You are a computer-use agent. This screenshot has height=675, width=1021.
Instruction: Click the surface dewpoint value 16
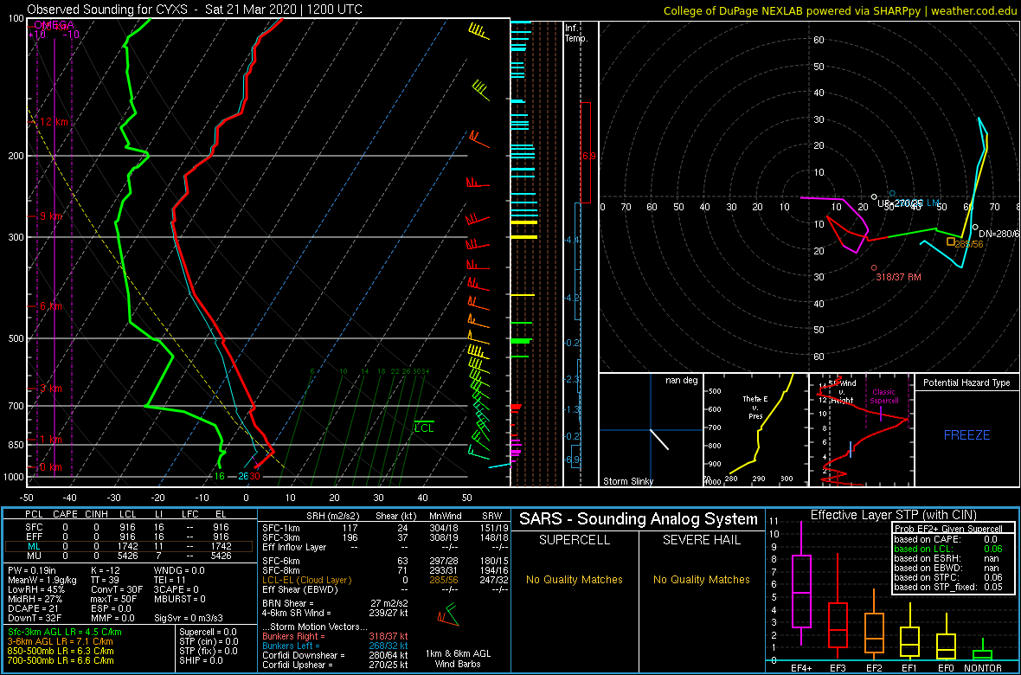click(220, 476)
